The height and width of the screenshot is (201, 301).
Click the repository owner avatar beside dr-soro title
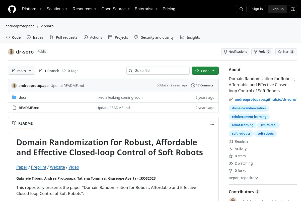point(11,52)
